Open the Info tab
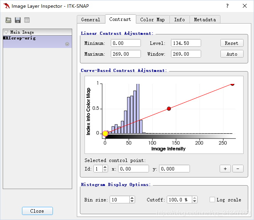254x220 pixels. pyautogui.click(x=179, y=20)
